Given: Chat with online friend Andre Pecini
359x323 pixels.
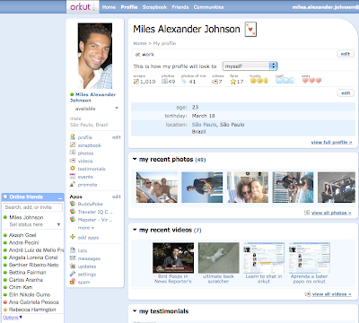Looking at the screenshot, I should pos(24,242).
